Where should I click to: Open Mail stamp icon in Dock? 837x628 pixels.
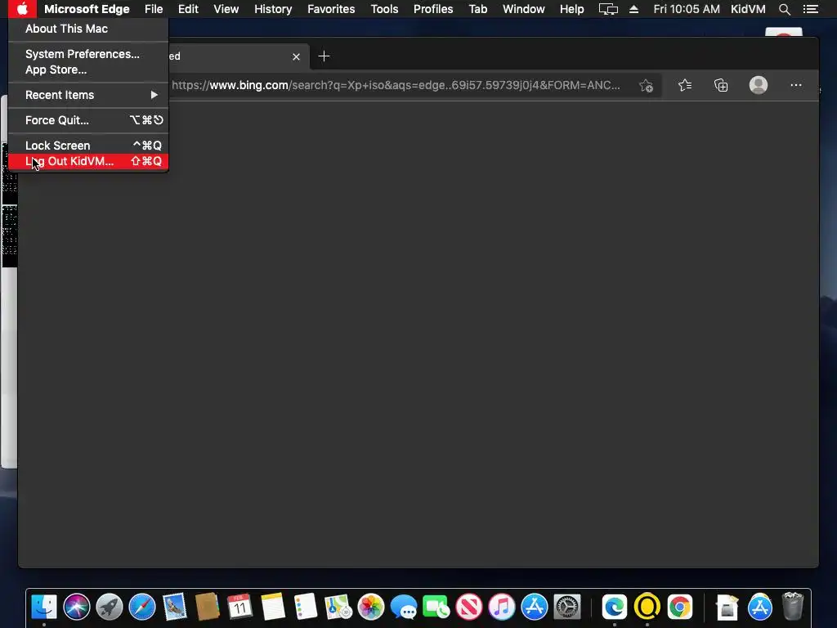pyautogui.click(x=175, y=607)
